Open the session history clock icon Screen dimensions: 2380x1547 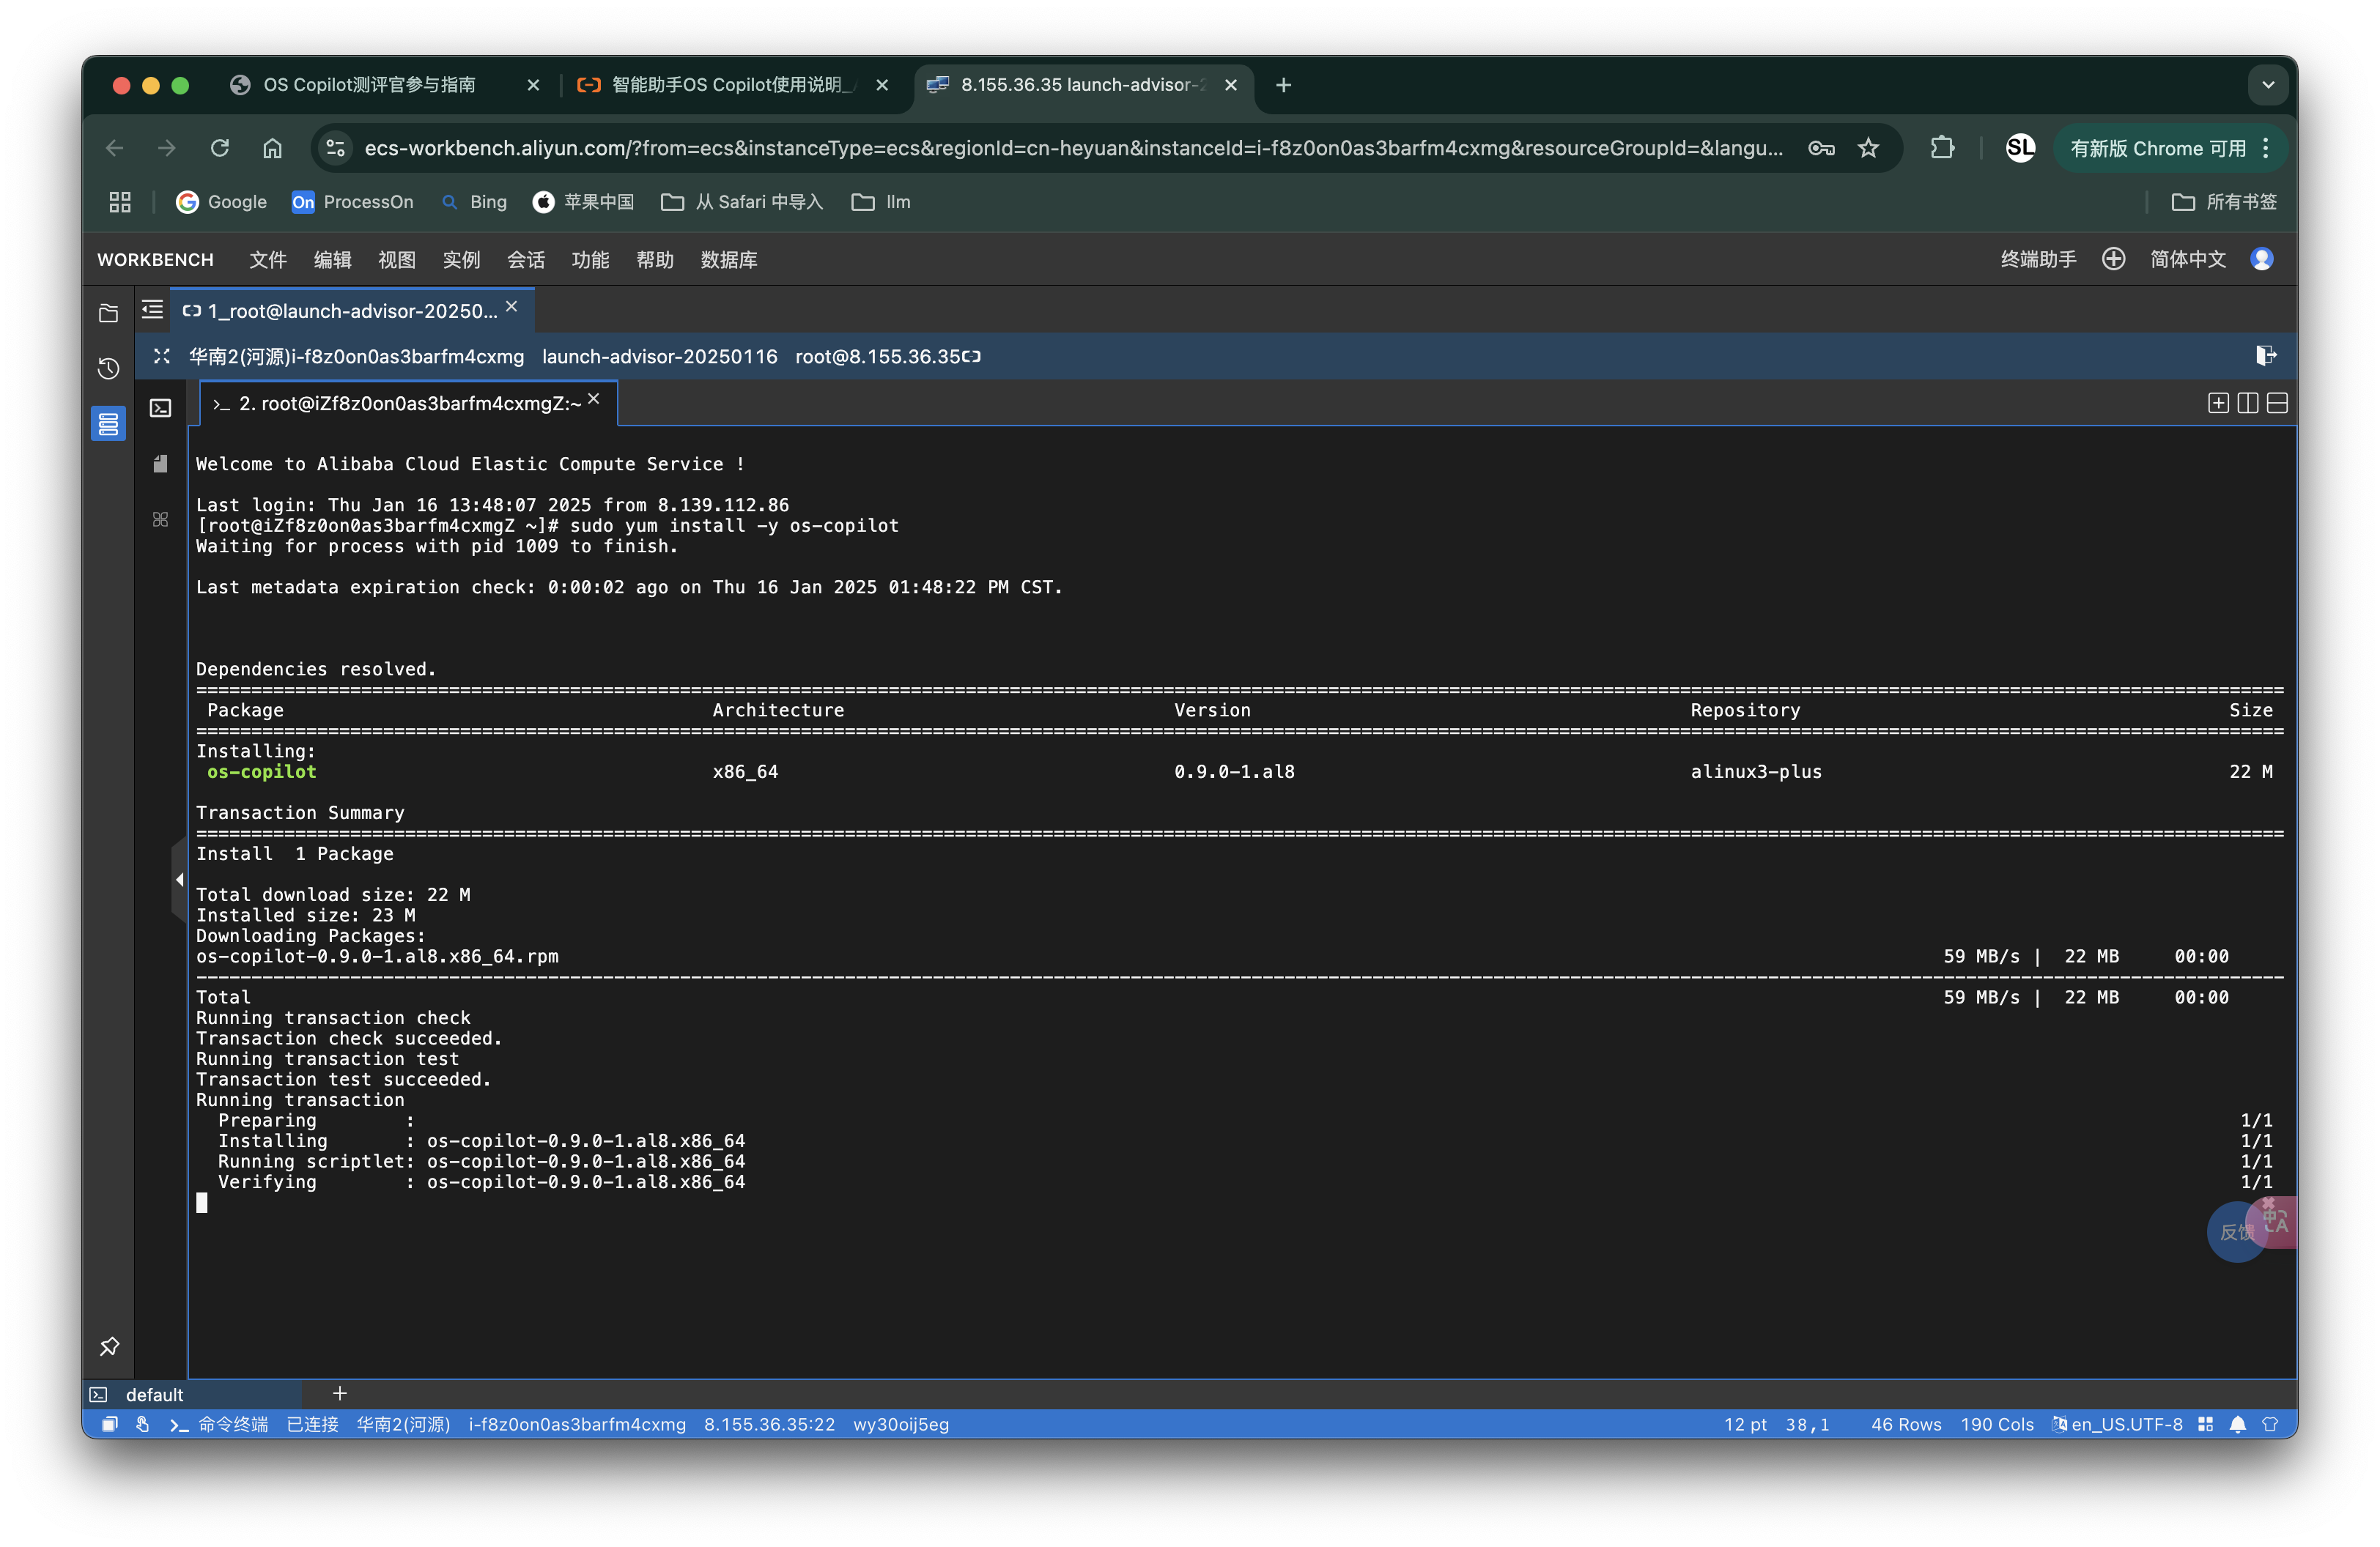pos(109,368)
